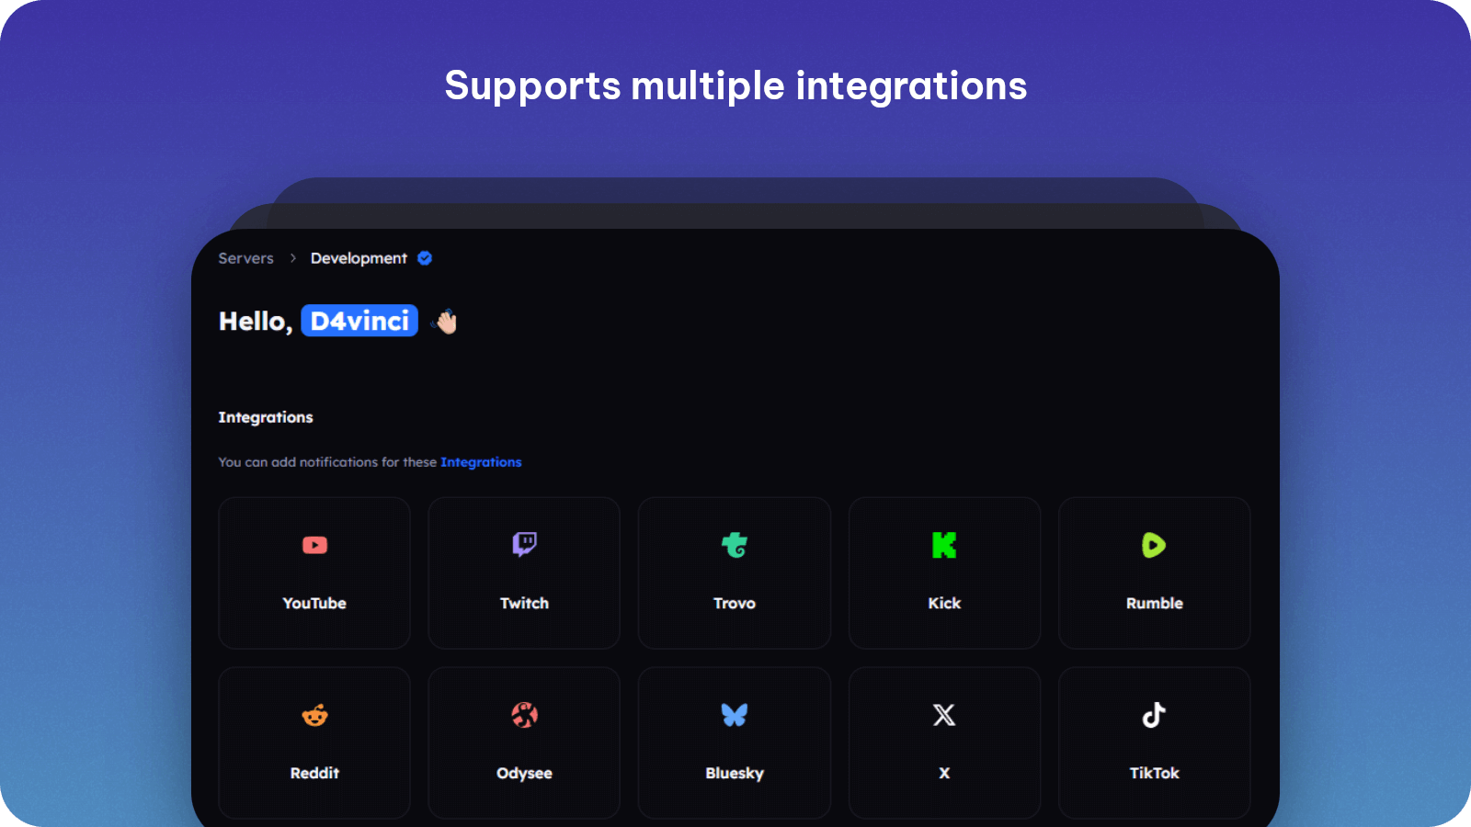Click the TikTok integration icon

tap(1154, 715)
